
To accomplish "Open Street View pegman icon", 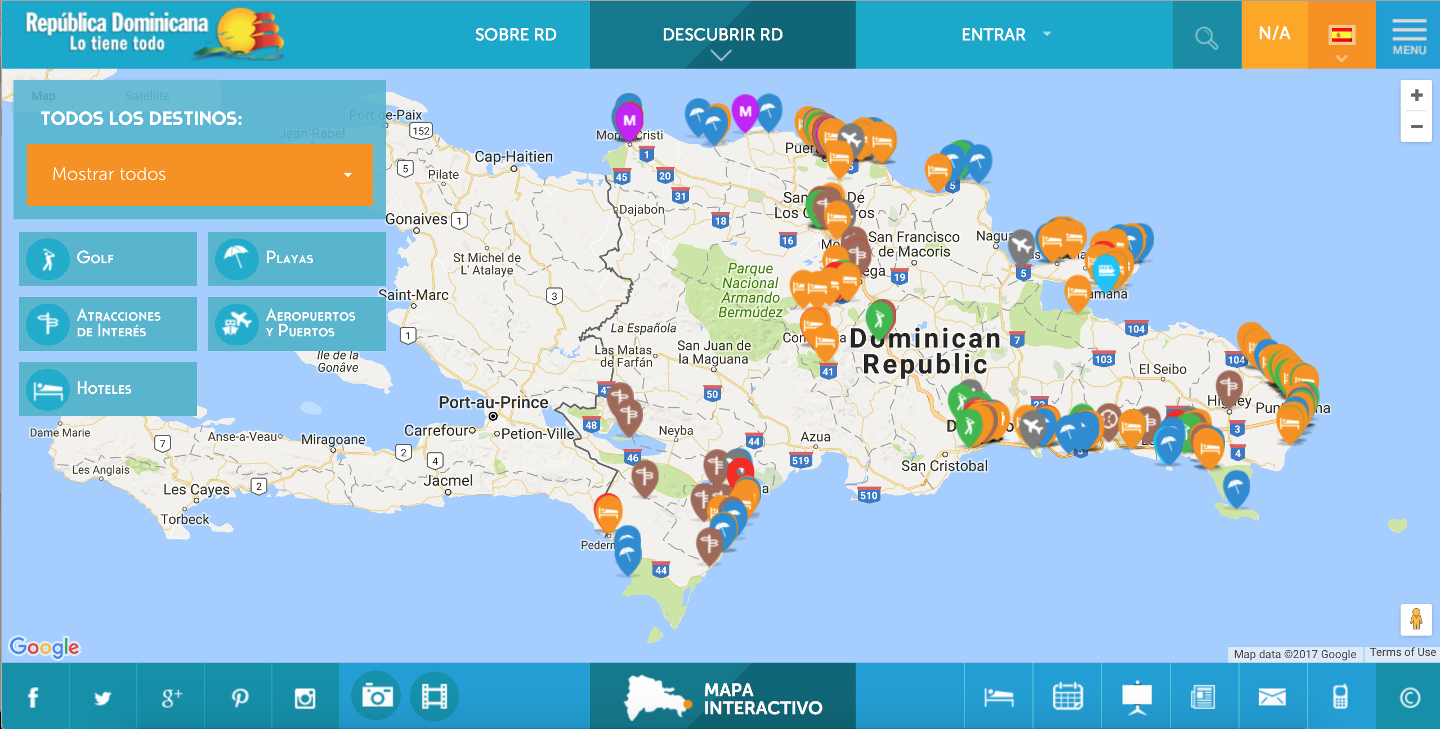I will click(1416, 619).
